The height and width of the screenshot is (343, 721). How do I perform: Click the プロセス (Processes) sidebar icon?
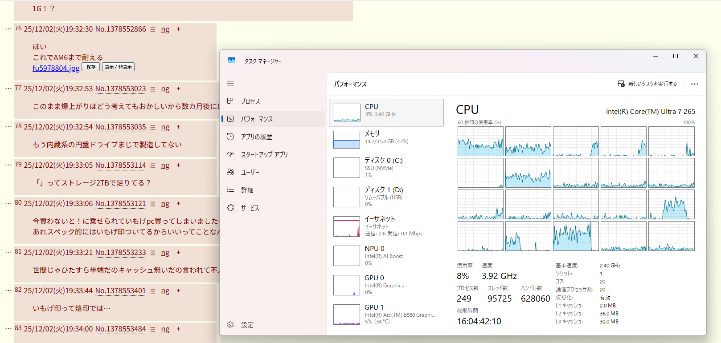230,101
